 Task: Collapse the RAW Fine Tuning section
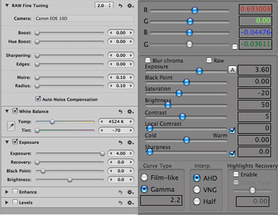pos(7,6)
